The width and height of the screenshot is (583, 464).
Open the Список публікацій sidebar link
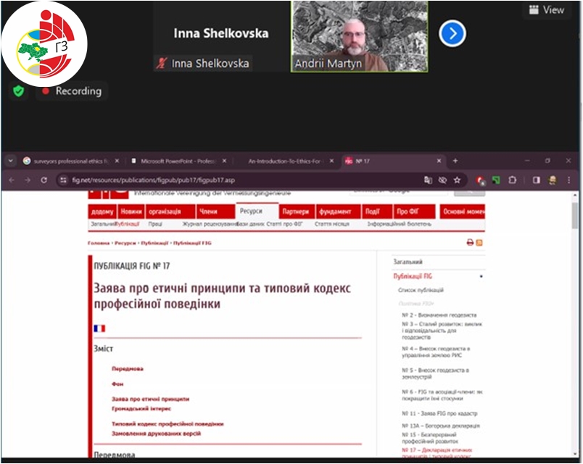[x=421, y=290]
